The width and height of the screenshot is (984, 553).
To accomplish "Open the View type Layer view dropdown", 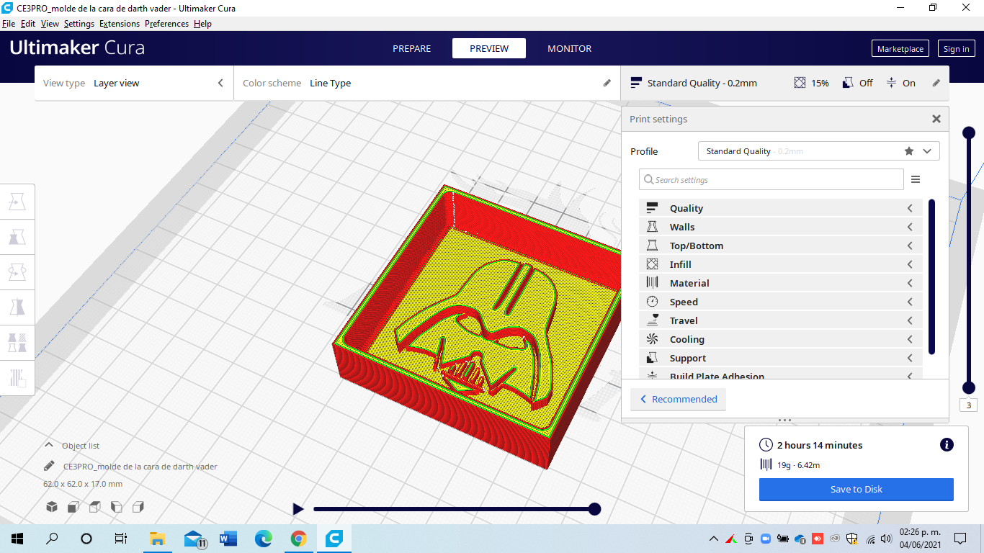I will 134,83.
